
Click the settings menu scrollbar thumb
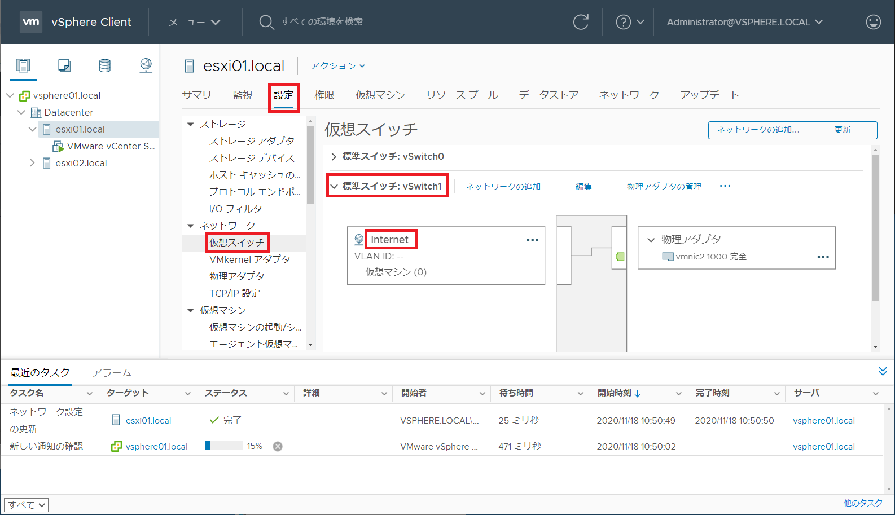(310, 165)
